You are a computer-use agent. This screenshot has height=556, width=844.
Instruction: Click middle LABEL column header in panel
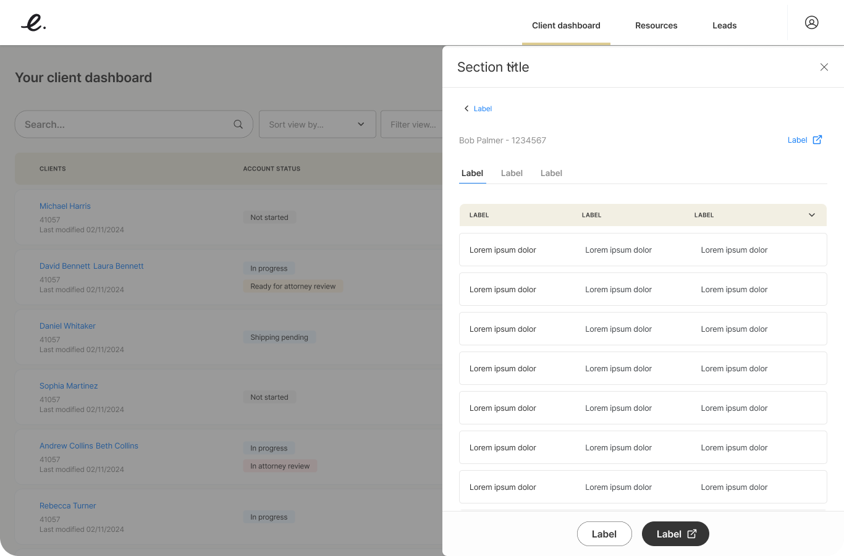[x=591, y=215]
